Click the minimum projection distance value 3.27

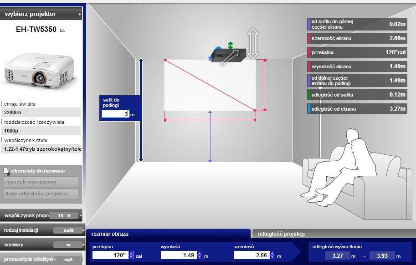pyautogui.click(x=338, y=256)
